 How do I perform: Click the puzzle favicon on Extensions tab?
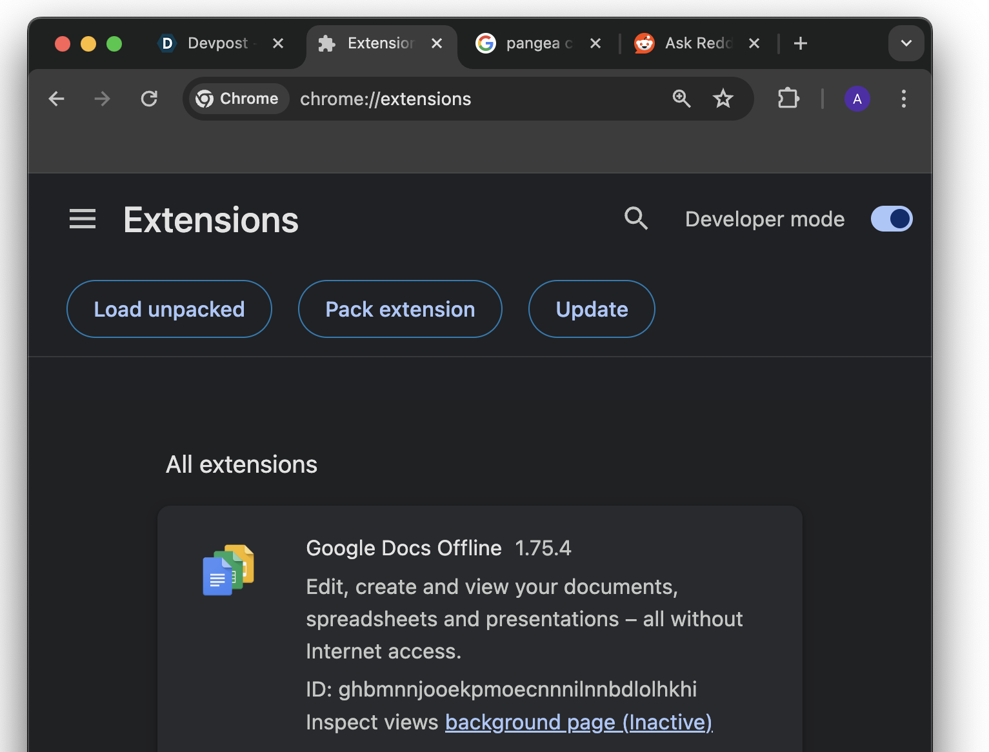(327, 43)
